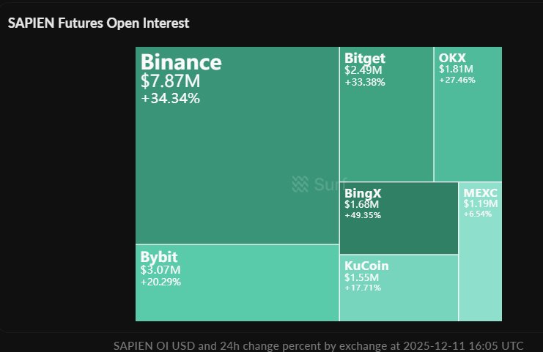Click the +34.34% change on Binance
This screenshot has width=543, height=352.
coord(170,98)
